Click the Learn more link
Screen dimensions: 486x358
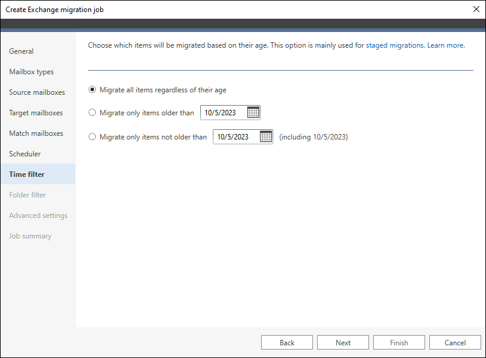(x=446, y=45)
